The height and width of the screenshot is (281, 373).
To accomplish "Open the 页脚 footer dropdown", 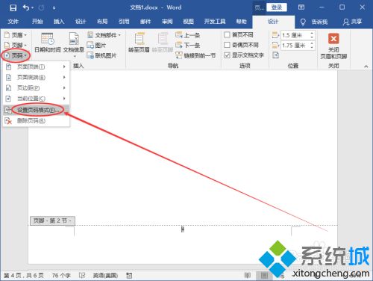I will click(16, 45).
